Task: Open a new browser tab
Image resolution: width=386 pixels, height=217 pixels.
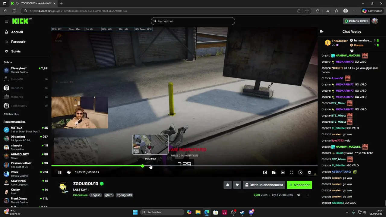Action: click(61, 3)
